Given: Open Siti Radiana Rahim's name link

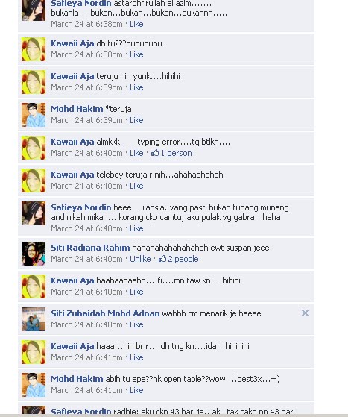Looking at the screenshot, I should point(90,248).
